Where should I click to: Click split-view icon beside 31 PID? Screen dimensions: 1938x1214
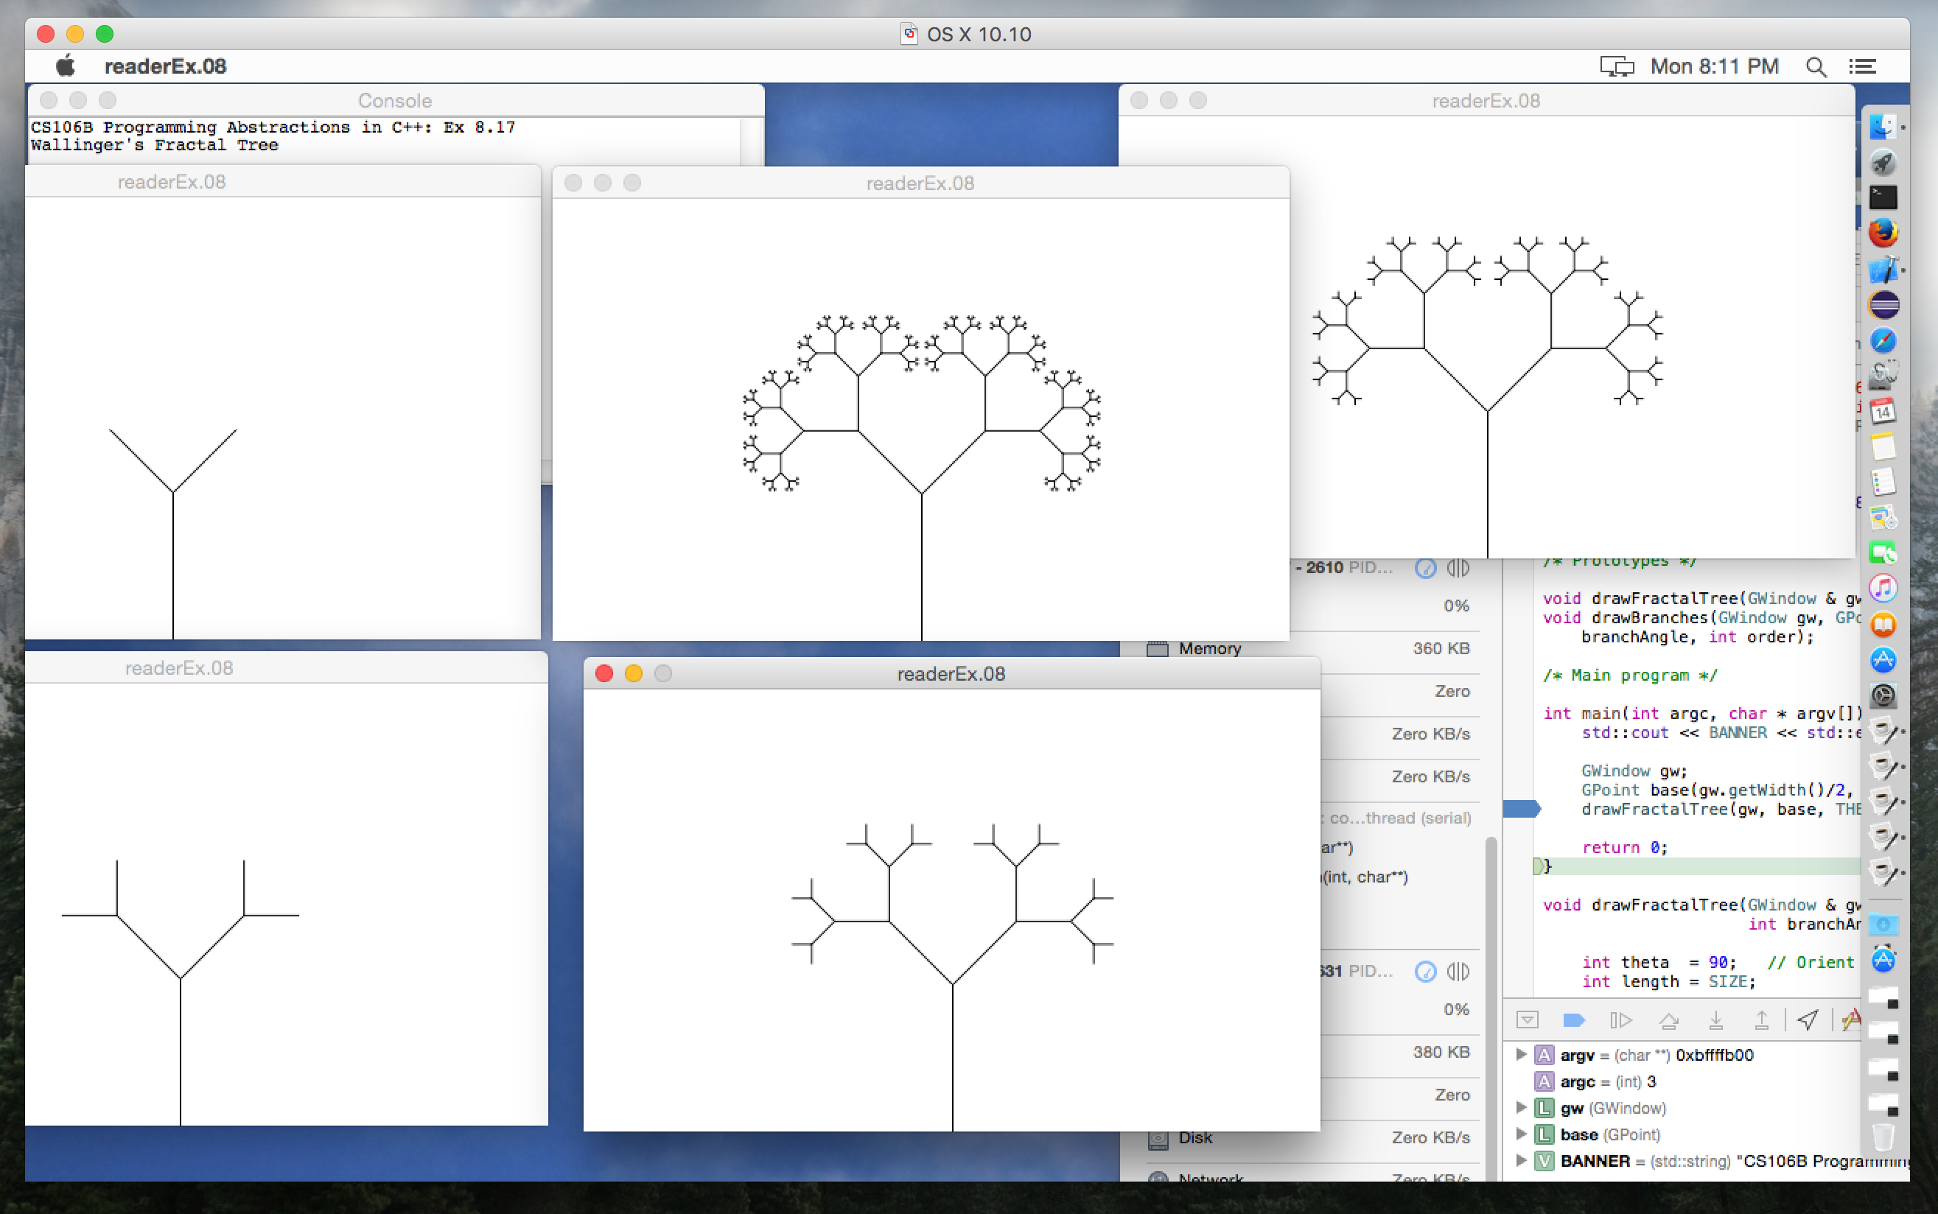[x=1458, y=972]
